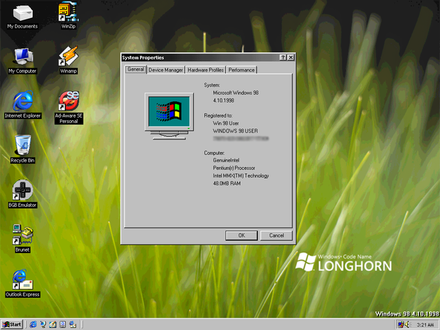Click the "System:" label
The image size is (440, 330).
point(212,85)
